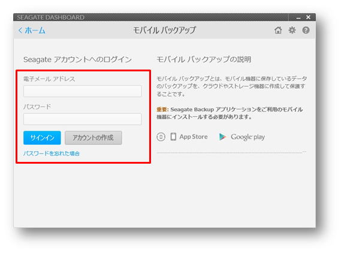Click the round iOS device icon

click(x=161, y=137)
